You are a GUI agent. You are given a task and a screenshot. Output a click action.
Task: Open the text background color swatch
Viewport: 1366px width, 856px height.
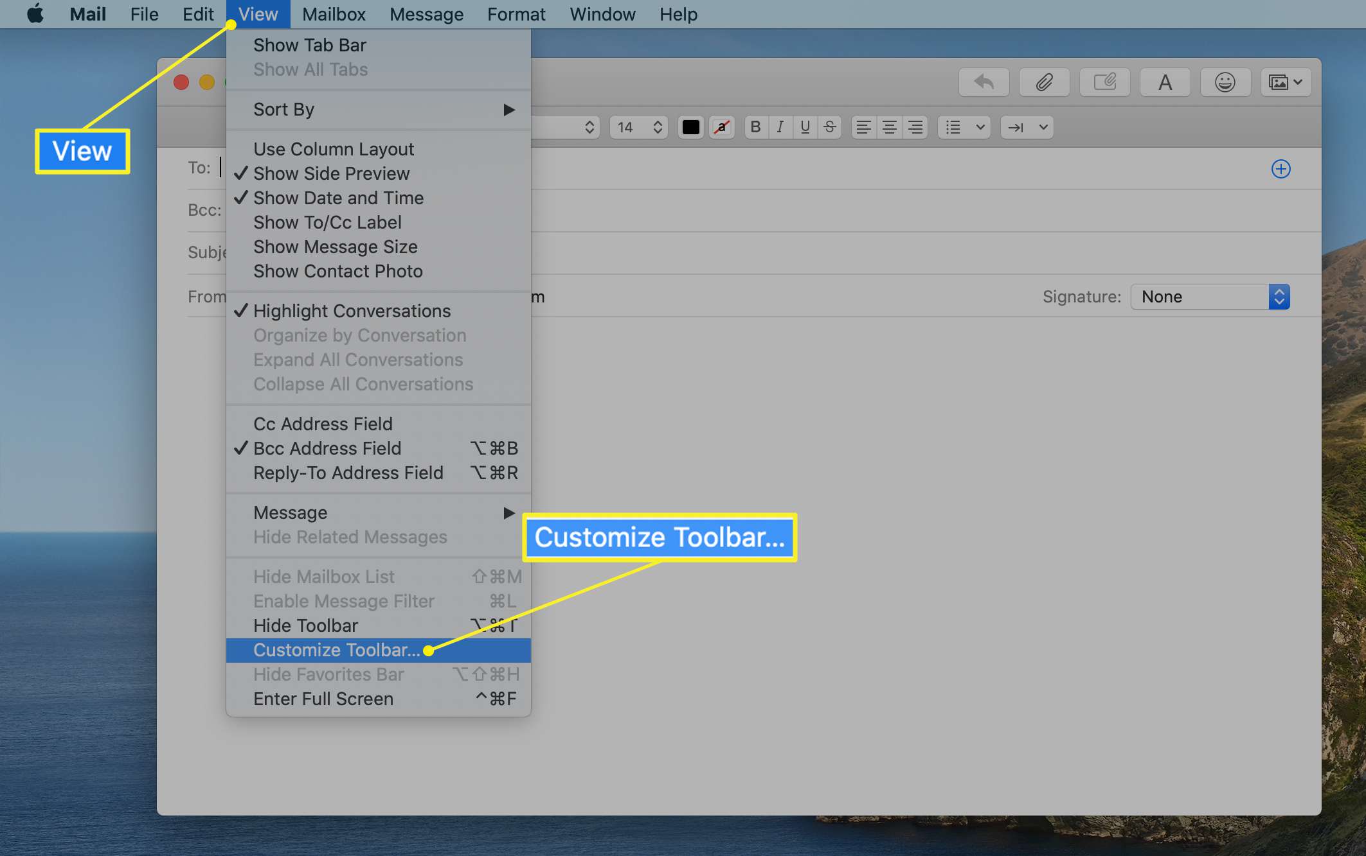[x=722, y=127]
